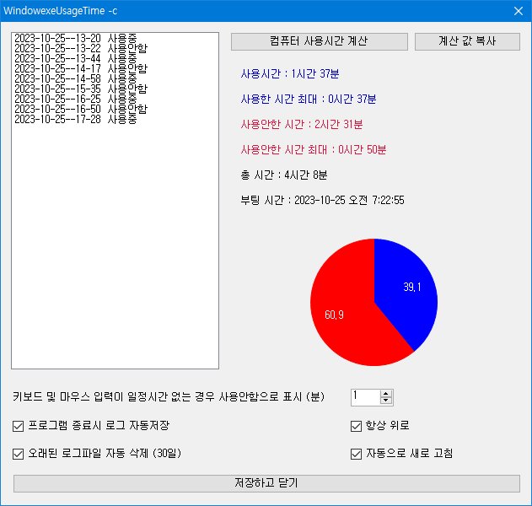Viewport: 532px width, 506px height.
Task: Decrease idle minutes with spinner down arrow
Action: 386,401
